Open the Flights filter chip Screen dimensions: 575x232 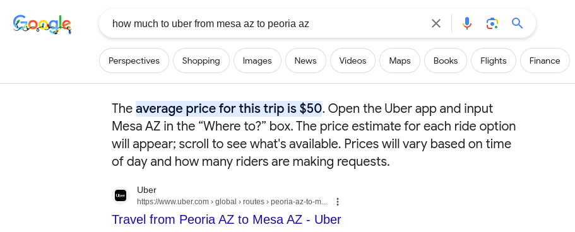click(493, 61)
